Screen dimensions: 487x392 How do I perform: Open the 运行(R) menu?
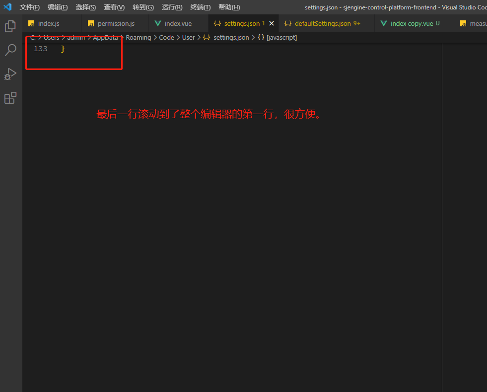tap(172, 7)
